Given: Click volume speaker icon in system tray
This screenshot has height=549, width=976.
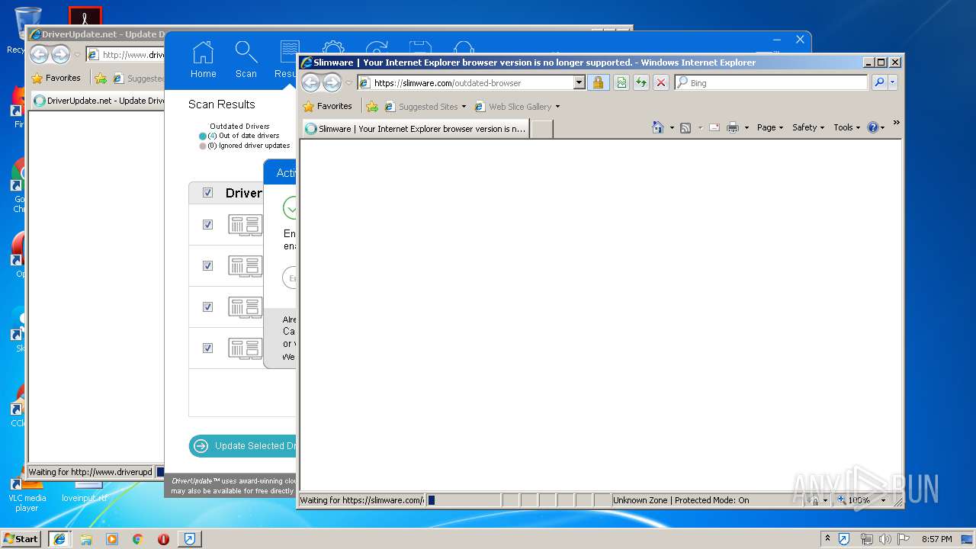Looking at the screenshot, I should click(x=885, y=539).
